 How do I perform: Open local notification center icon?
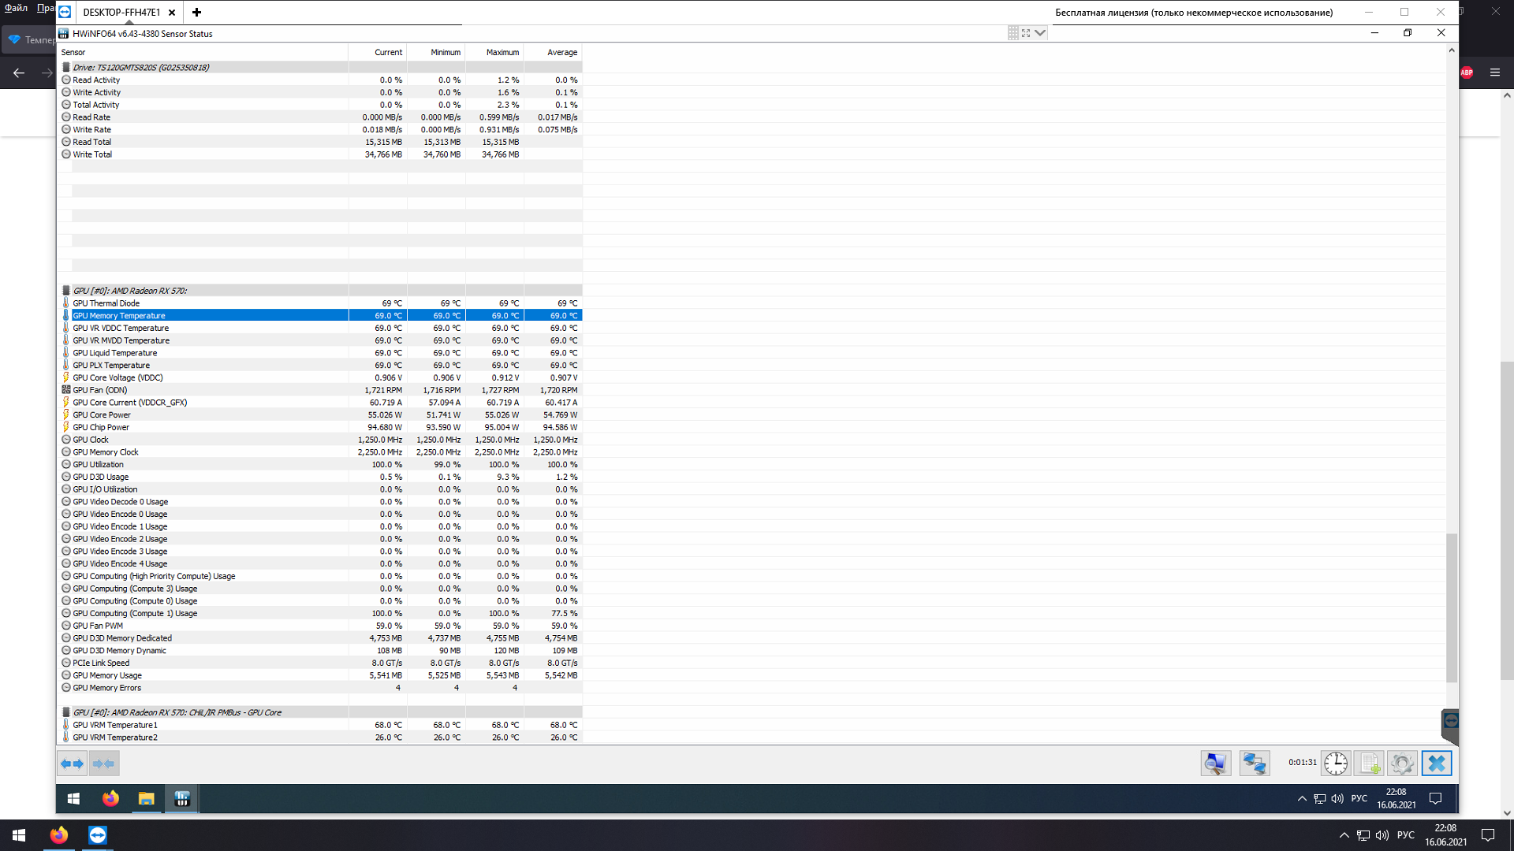tap(1488, 835)
